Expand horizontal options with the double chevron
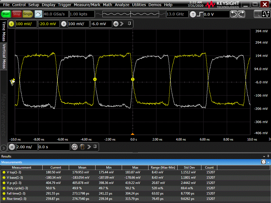The height and width of the screenshot is (203, 271). (89, 147)
